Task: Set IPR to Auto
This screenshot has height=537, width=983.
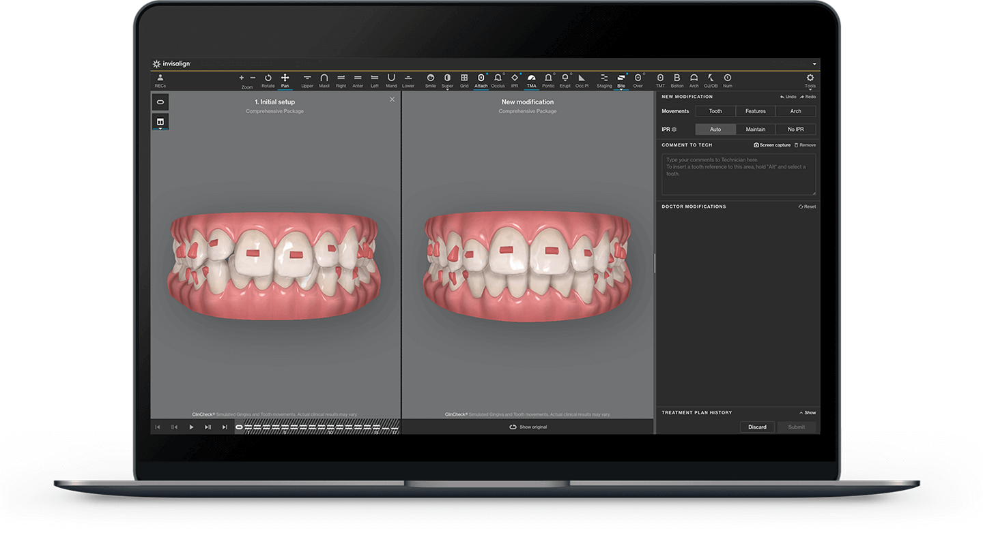Action: point(715,129)
